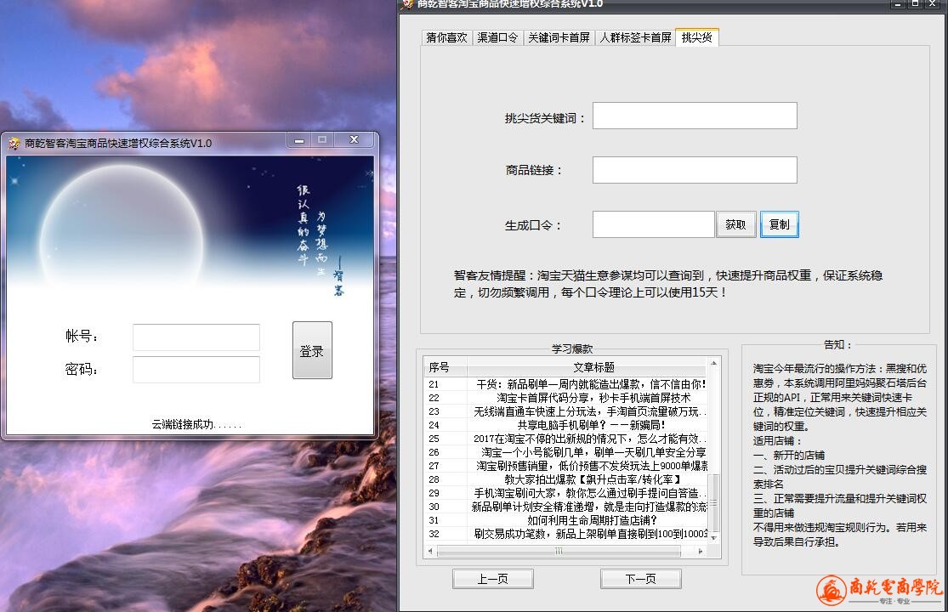The image size is (948, 612).
Task: Click the horizontal scroll left arrow
Action: (430, 551)
